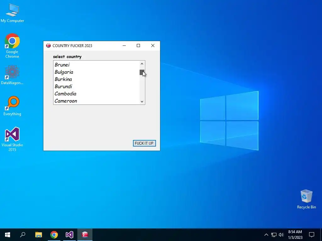The image size is (322, 241).
Task: Click the country list scrollbar thumb
Action: click(x=142, y=72)
